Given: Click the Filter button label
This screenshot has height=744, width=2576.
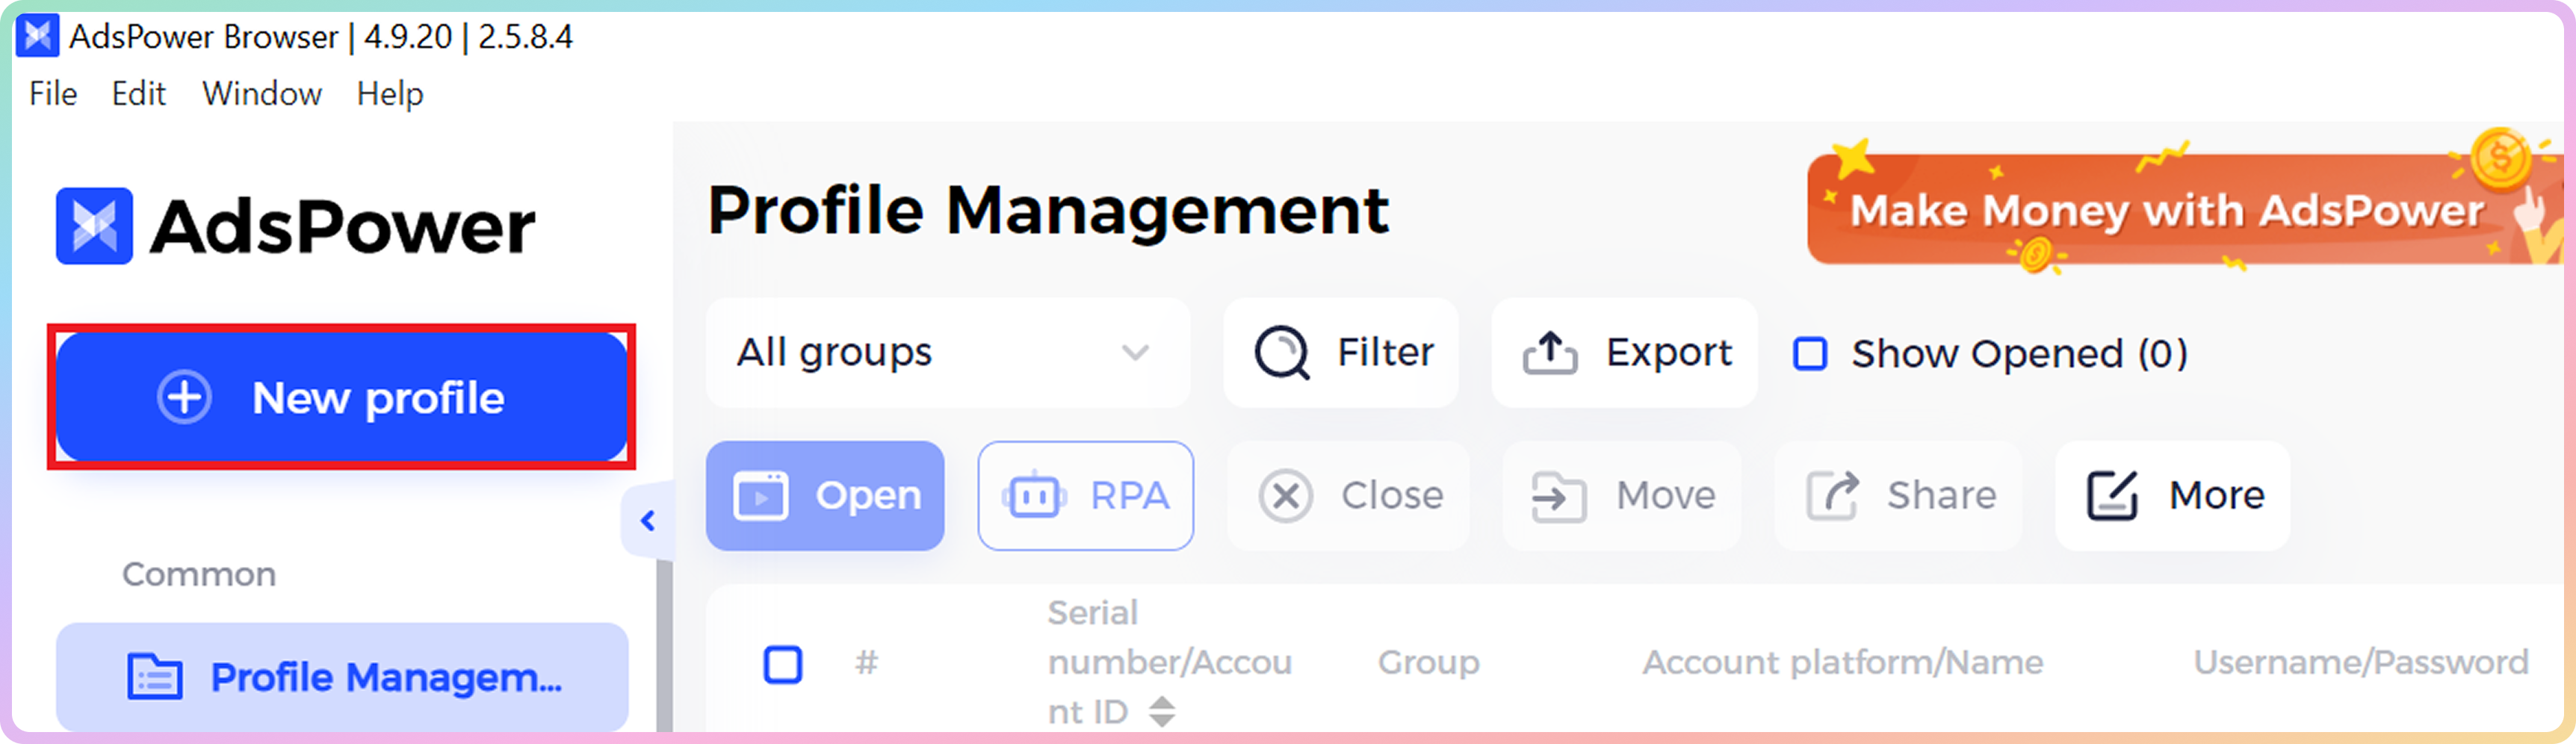Looking at the screenshot, I should (x=1385, y=352).
